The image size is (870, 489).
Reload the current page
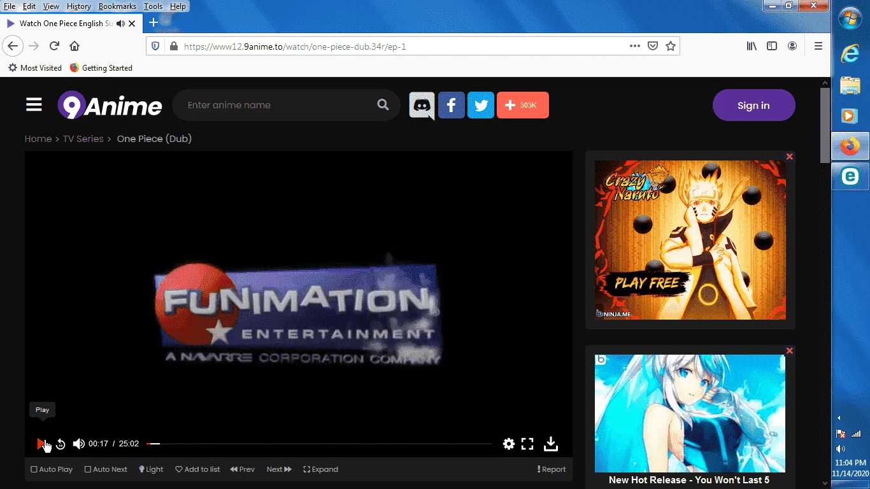(54, 46)
